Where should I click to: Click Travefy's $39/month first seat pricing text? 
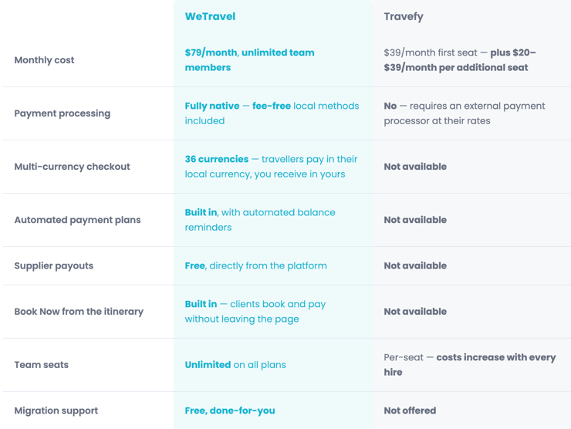tap(459, 60)
